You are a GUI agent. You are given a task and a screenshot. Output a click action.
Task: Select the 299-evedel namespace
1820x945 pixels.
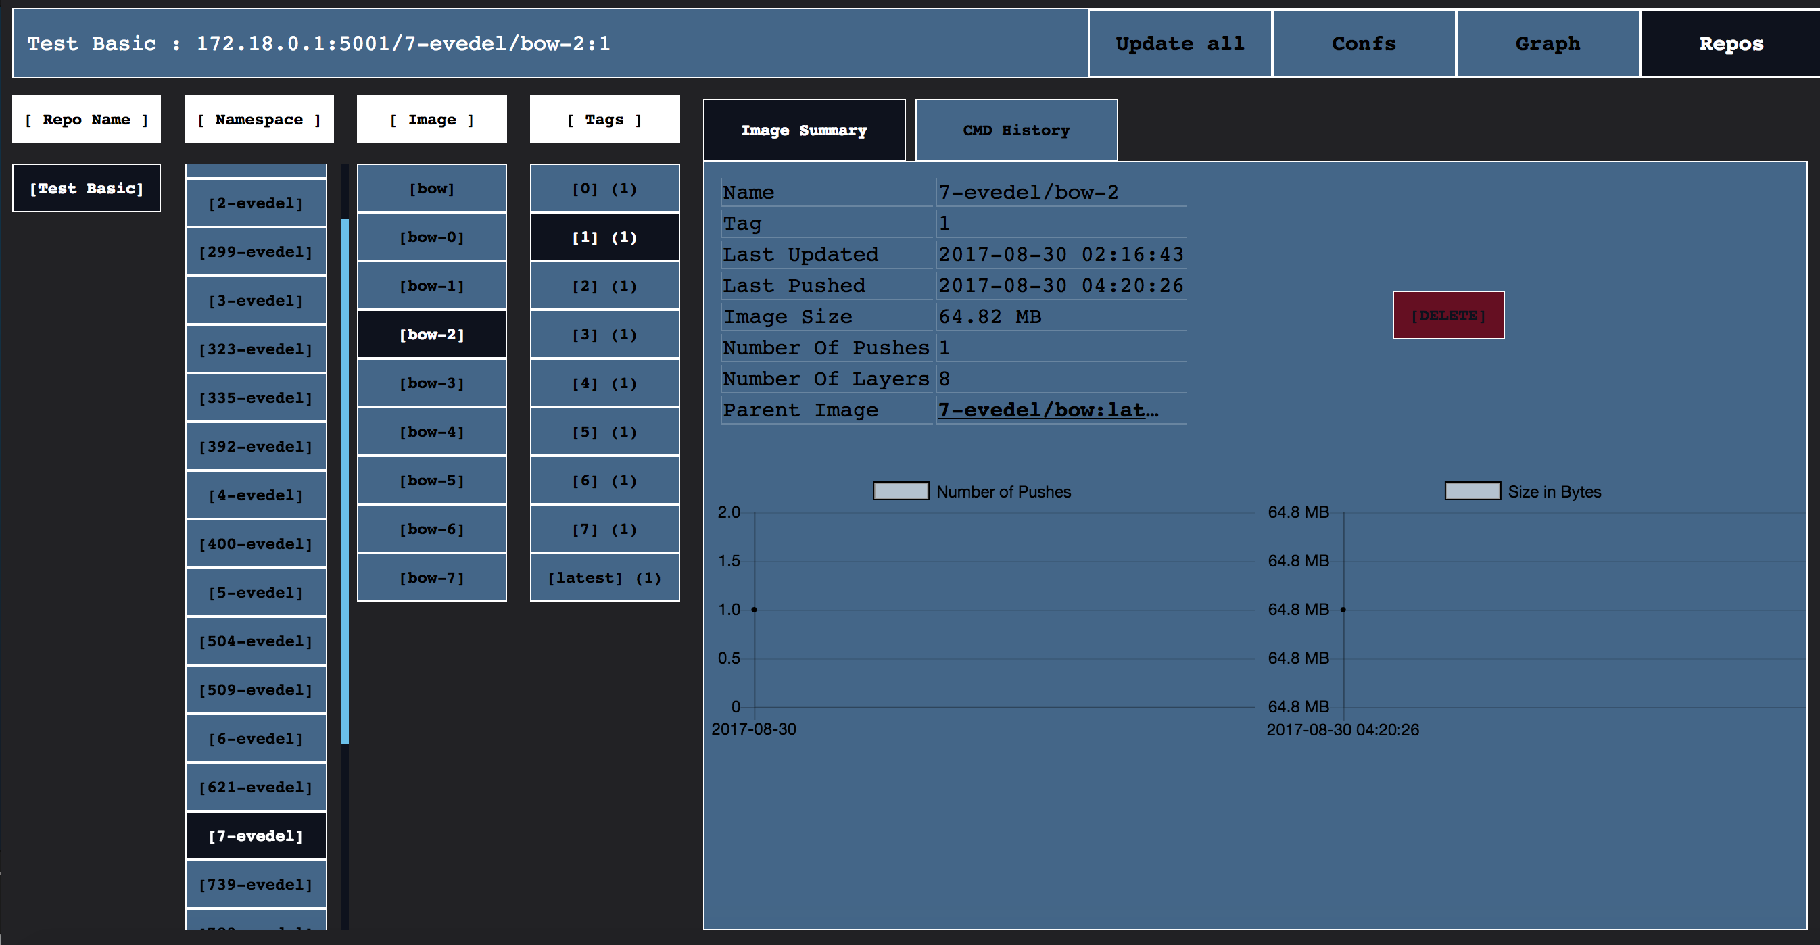(256, 251)
